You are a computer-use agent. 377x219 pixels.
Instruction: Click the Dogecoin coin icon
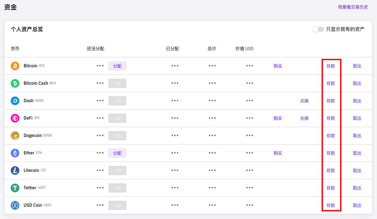(15, 136)
